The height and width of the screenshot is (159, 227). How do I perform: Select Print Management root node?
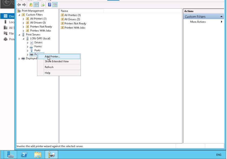[33, 11]
